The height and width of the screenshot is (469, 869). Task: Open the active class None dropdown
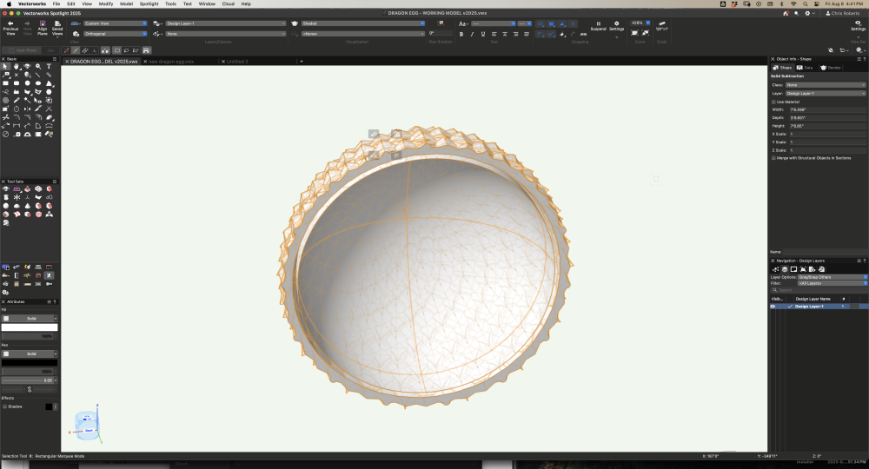click(x=226, y=34)
